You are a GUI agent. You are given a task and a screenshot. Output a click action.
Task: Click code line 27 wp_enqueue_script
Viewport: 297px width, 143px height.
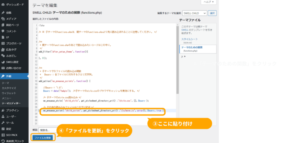104,111
